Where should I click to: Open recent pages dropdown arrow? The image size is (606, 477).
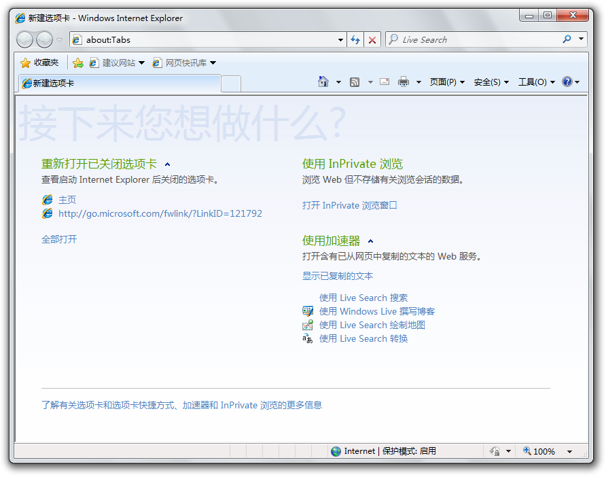tap(60, 40)
